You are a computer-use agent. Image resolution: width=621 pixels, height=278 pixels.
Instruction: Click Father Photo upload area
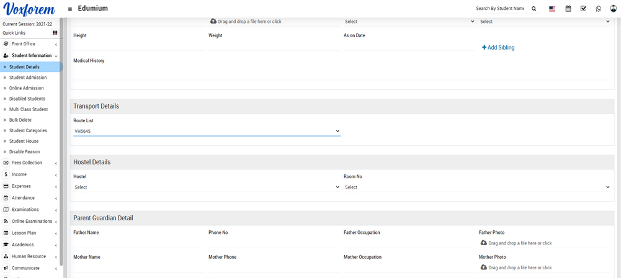[x=516, y=243]
